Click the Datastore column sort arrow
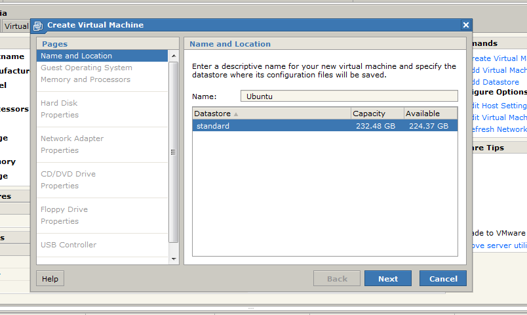 pos(236,114)
